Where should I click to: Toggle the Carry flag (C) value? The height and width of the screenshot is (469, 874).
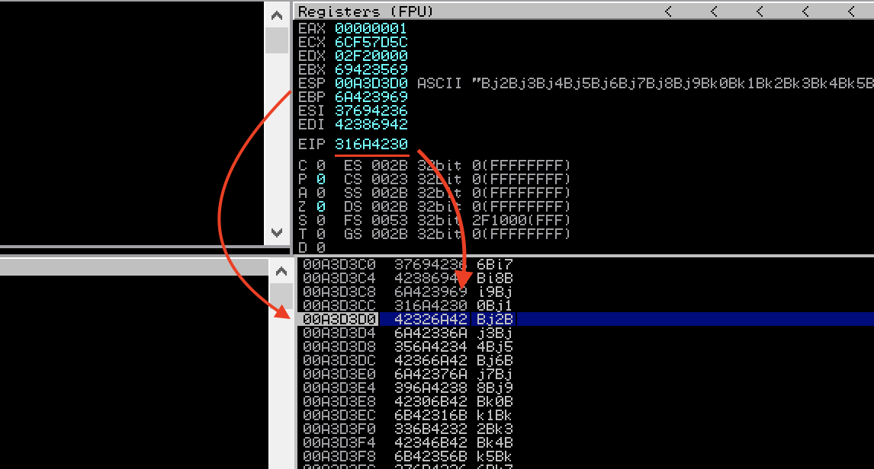pyautogui.click(x=321, y=165)
